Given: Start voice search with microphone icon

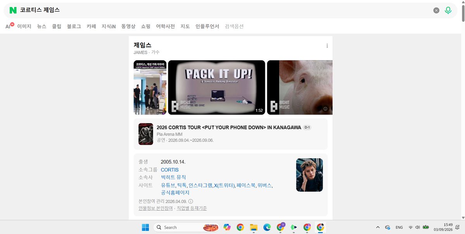Looking at the screenshot, I should (448, 10).
